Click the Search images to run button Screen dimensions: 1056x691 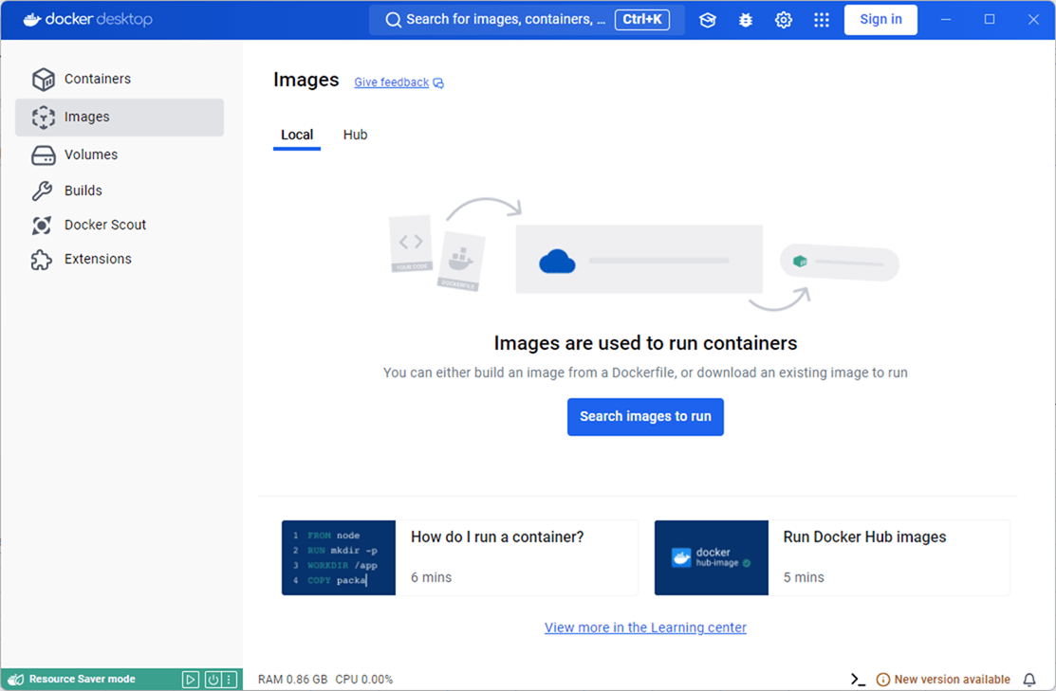[x=645, y=416]
